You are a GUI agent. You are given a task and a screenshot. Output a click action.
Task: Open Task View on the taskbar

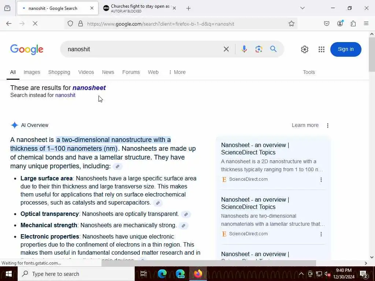[x=144, y=274]
